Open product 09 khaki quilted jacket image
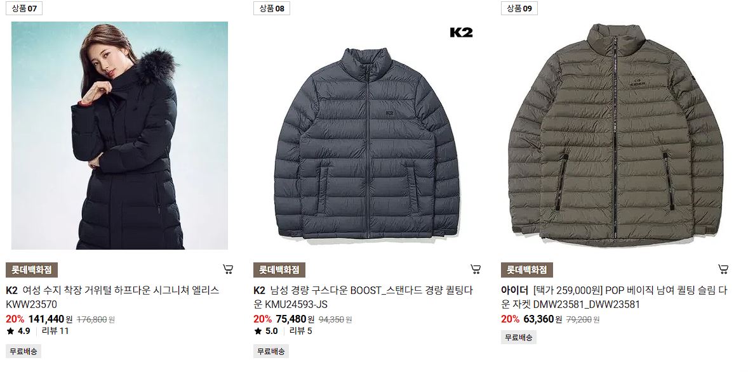 point(615,135)
